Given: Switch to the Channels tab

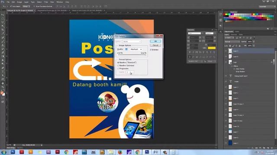Looking at the screenshot, I should pyautogui.click(x=234, y=34).
